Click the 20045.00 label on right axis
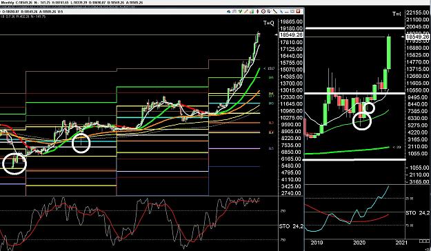Screen dimensions: 431x251 pyautogui.click(x=417, y=27)
